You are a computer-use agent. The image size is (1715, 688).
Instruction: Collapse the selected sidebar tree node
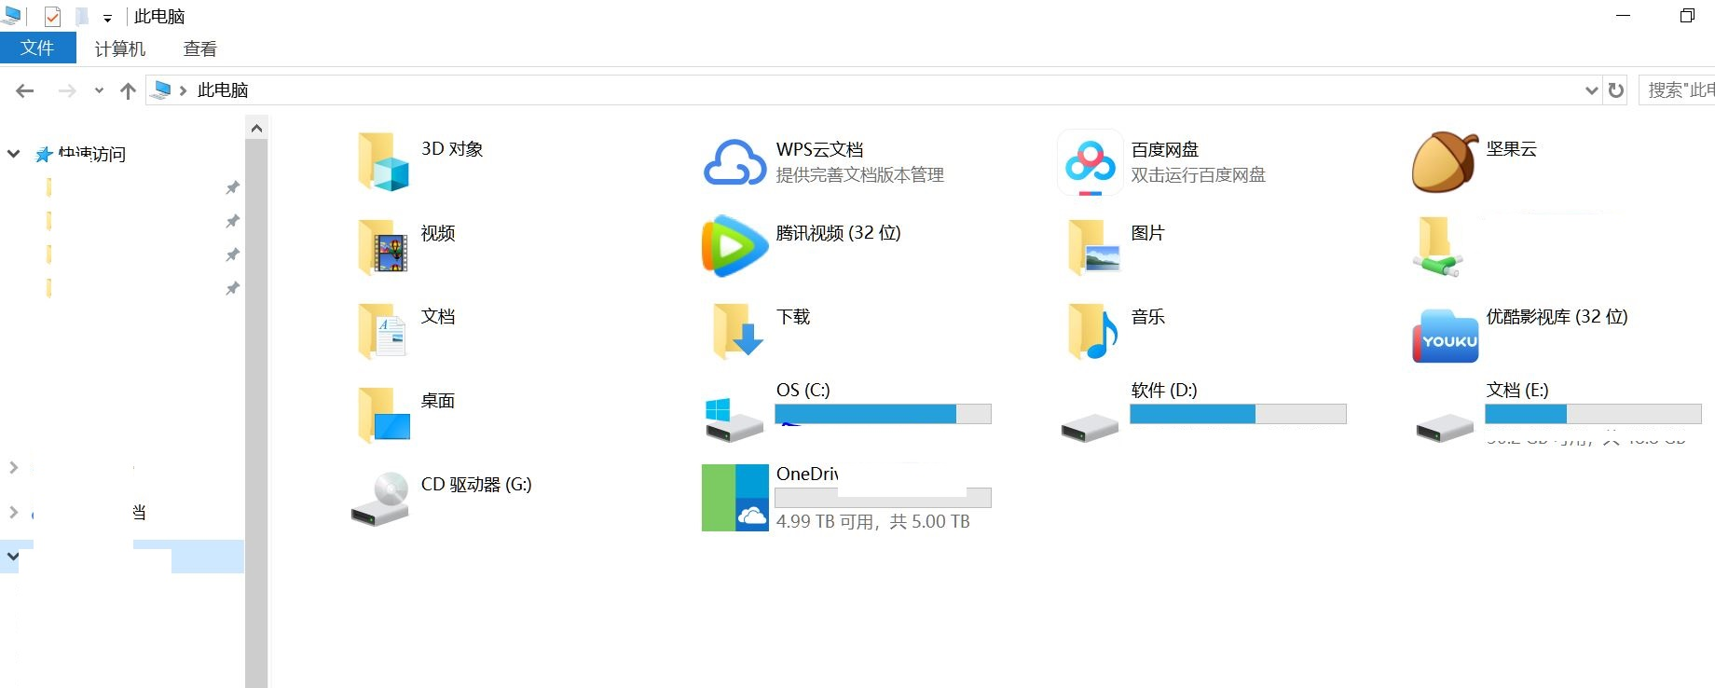(13, 556)
